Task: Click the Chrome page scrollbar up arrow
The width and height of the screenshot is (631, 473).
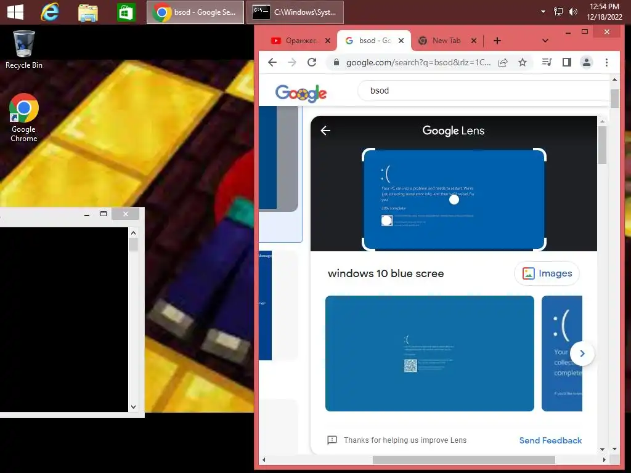Action: pos(614,79)
